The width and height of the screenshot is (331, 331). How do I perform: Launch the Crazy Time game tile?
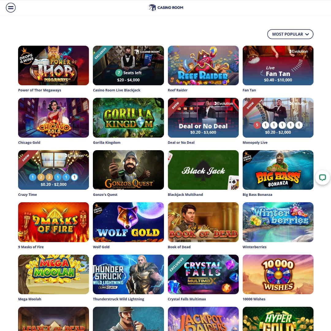[x=53, y=170]
